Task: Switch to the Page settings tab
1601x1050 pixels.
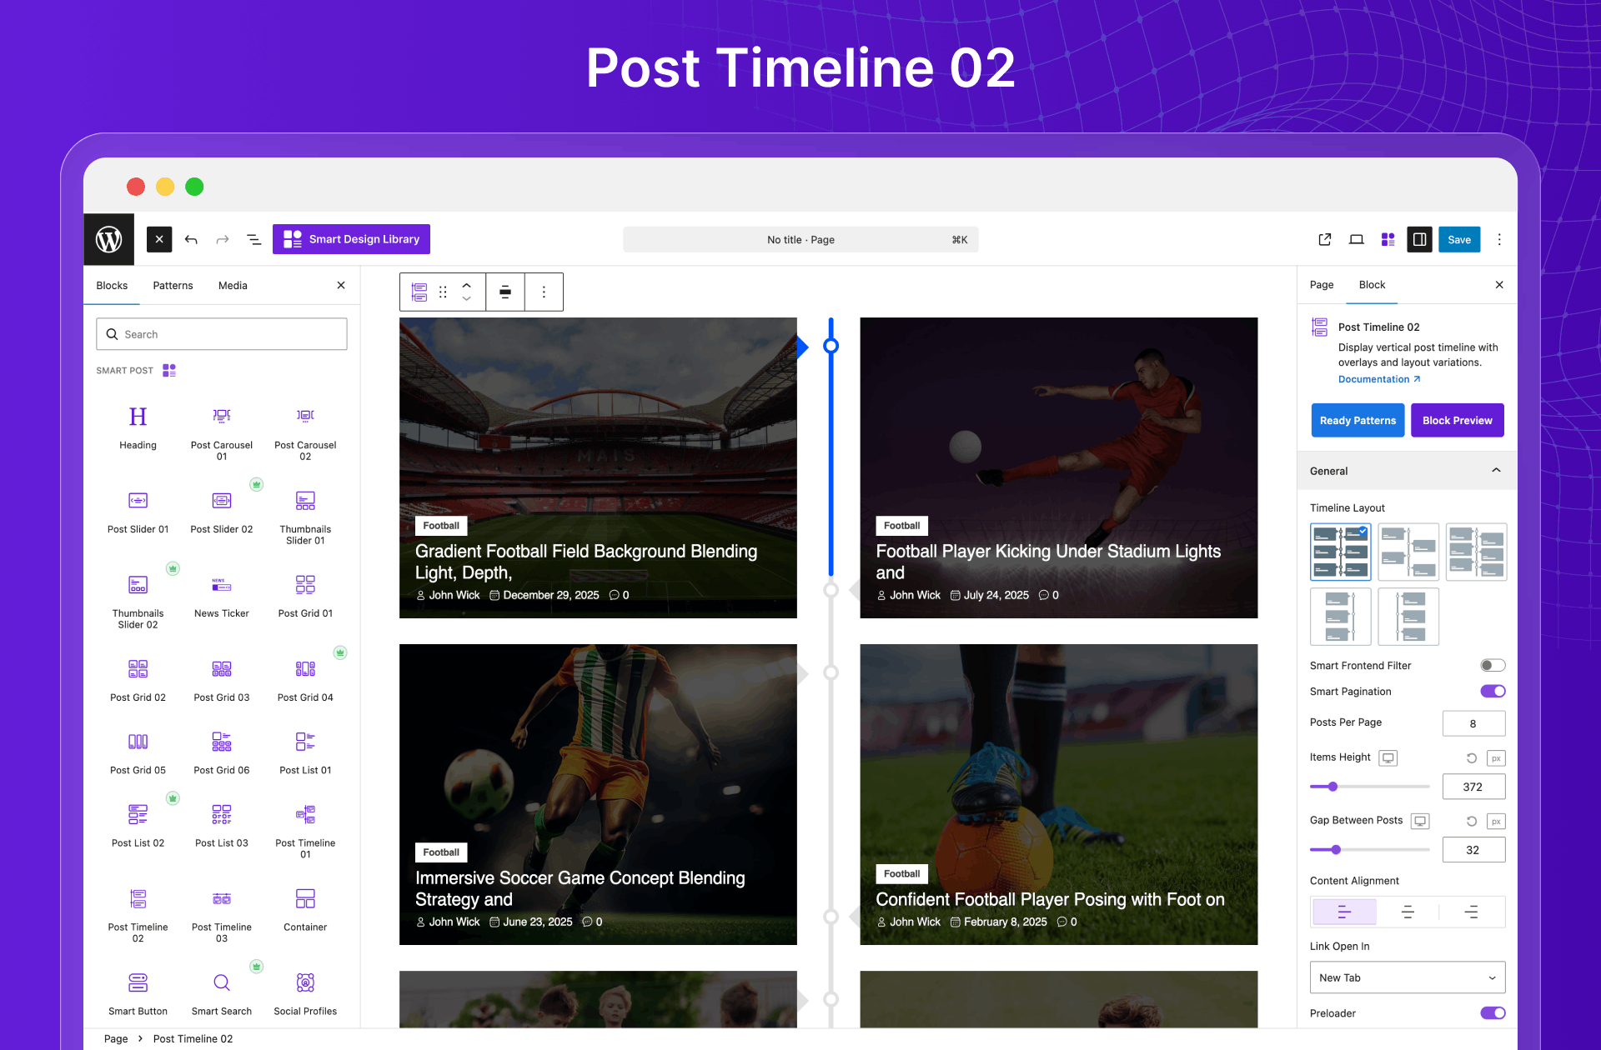Action: [x=1321, y=285]
